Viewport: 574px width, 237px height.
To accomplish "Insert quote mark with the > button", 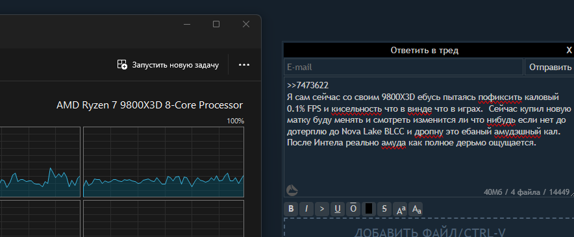I will tap(322, 209).
